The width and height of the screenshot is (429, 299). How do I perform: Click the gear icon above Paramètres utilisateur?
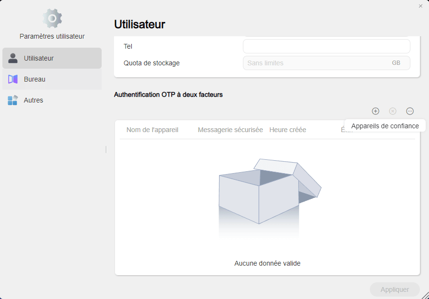point(52,18)
